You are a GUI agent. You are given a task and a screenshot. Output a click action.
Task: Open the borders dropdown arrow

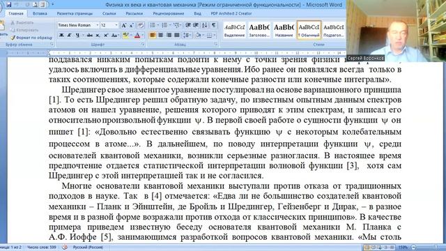pyautogui.click(x=215, y=36)
